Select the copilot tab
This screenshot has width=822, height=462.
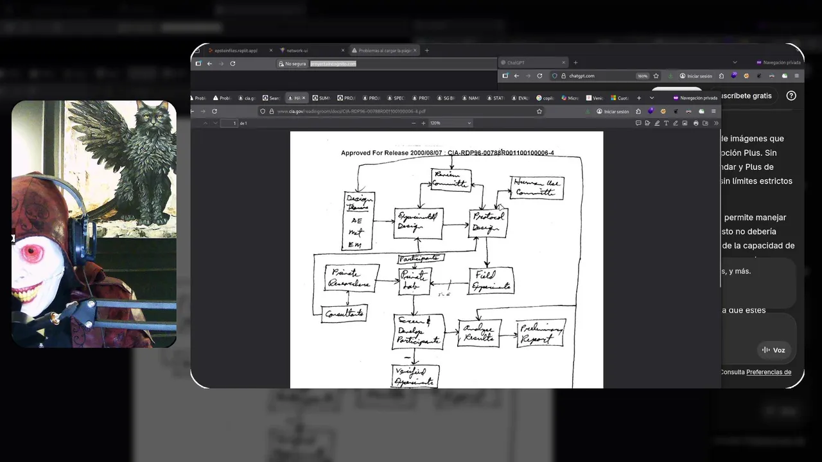546,98
